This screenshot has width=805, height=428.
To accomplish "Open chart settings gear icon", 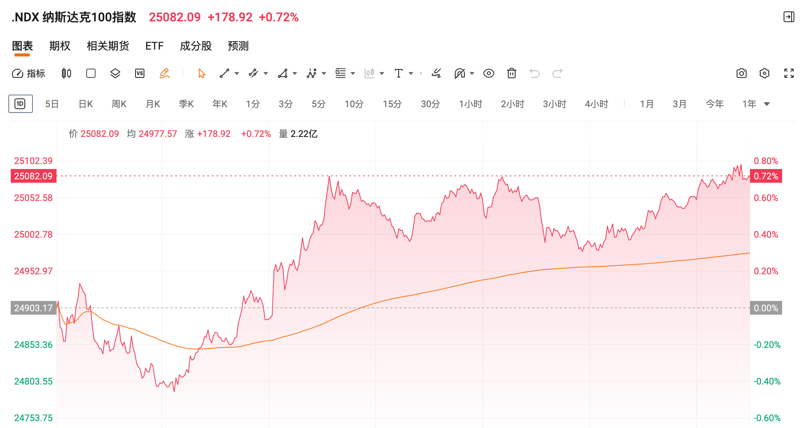I will click(765, 73).
